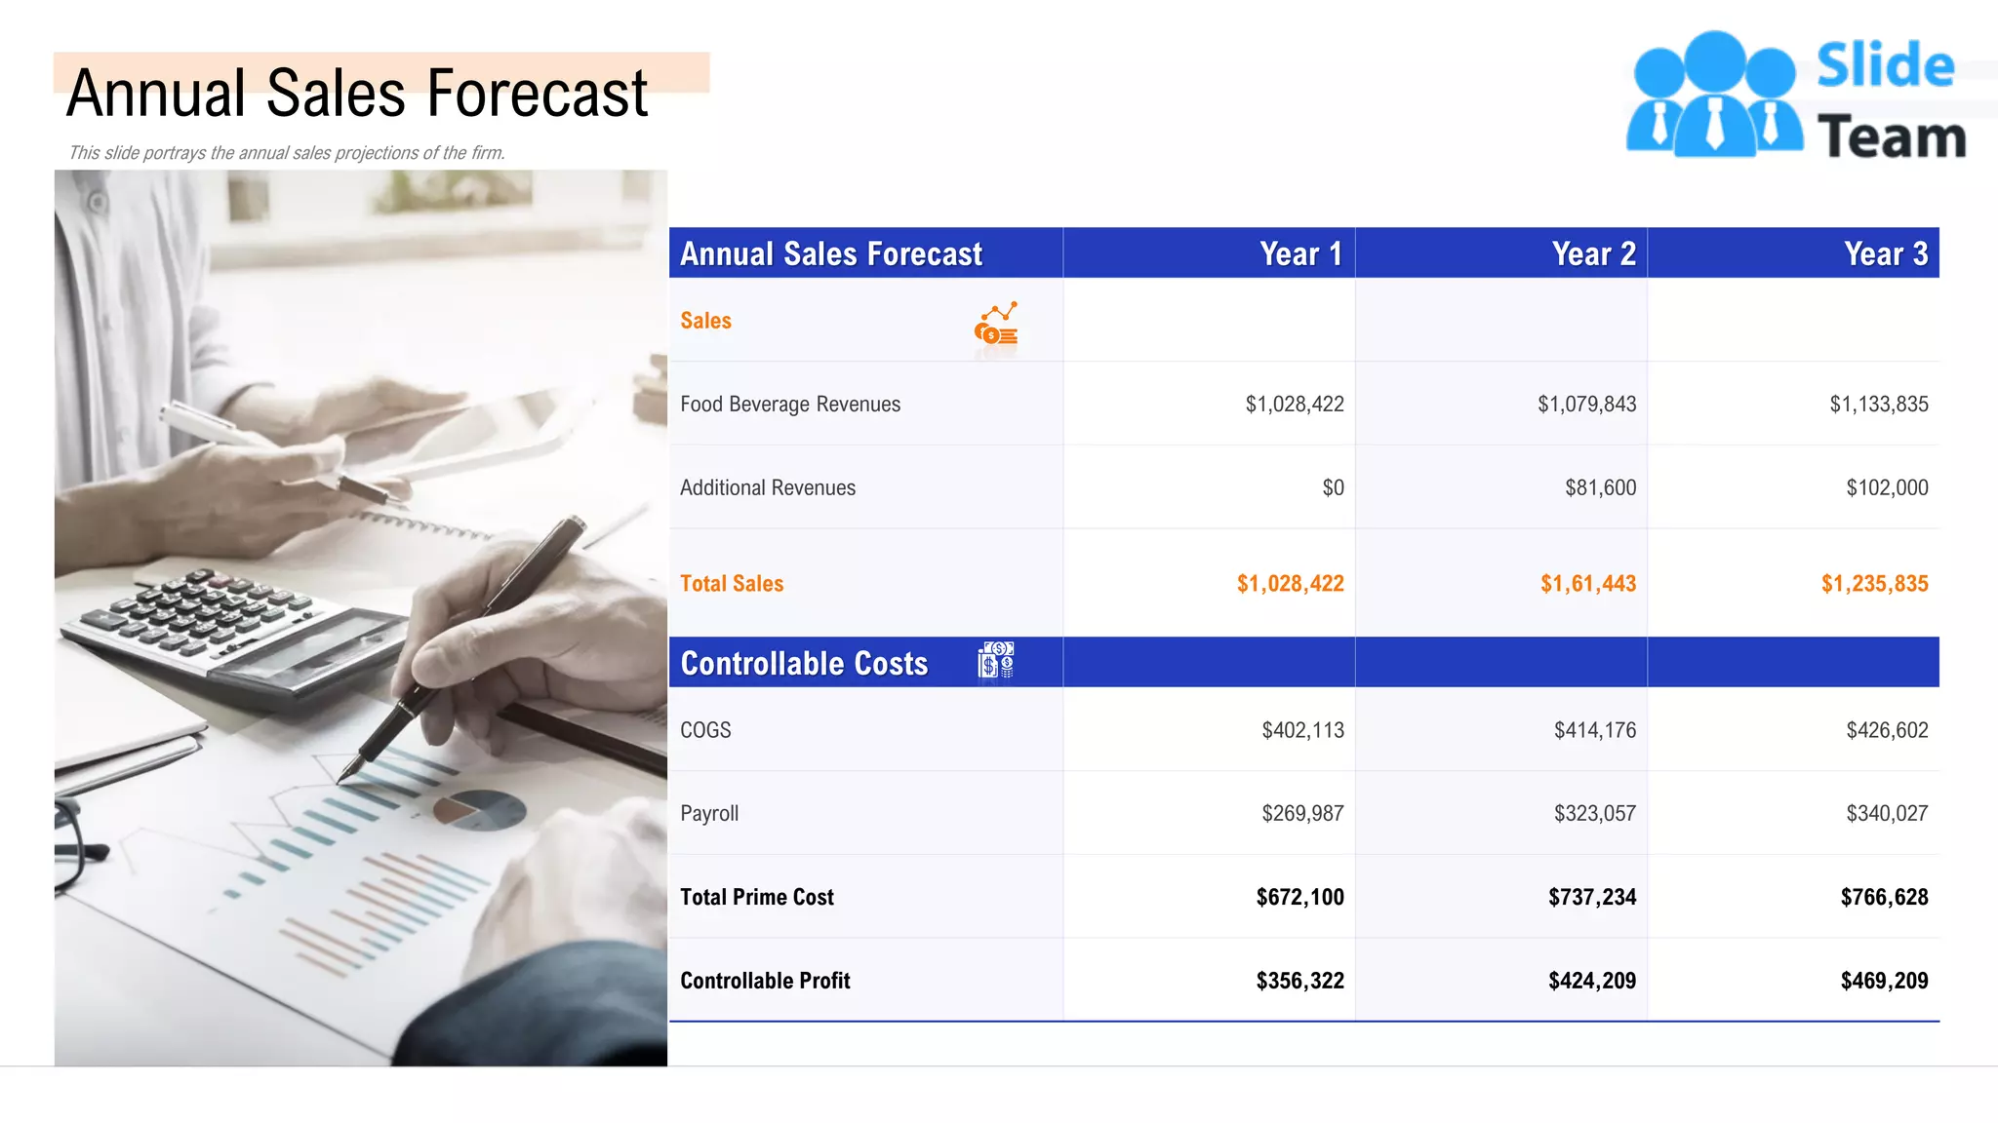This screenshot has width=1998, height=1123.
Task: Select Payroll value $269,987
Action: point(1303,813)
